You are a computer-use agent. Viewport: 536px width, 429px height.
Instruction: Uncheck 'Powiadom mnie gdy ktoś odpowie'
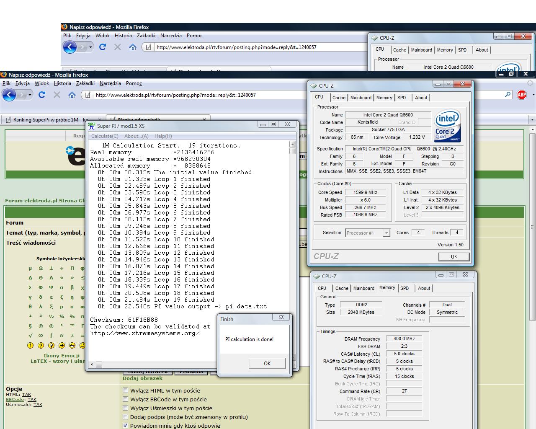coord(125,426)
